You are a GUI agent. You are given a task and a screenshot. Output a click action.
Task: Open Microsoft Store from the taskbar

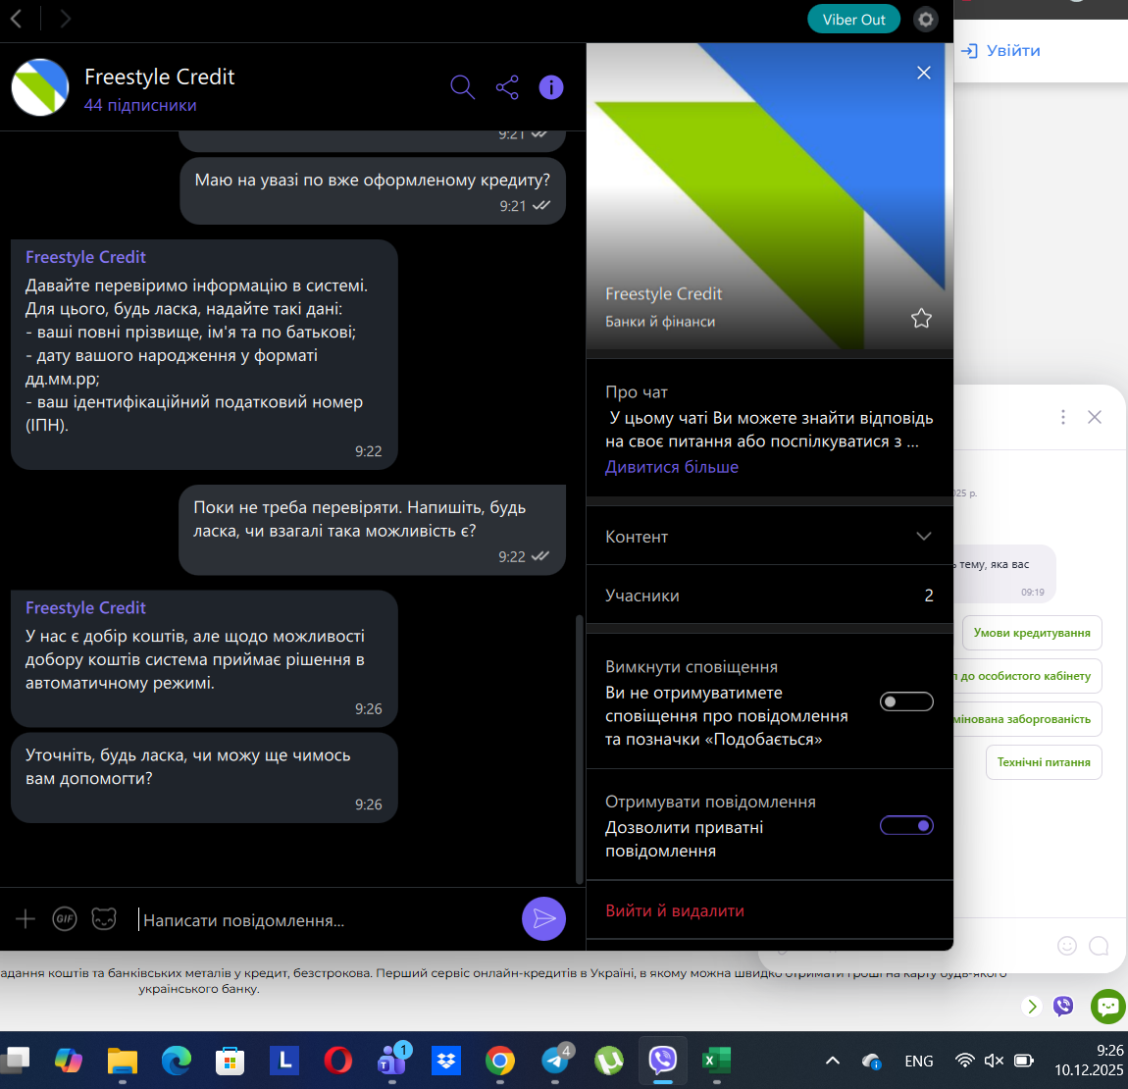pos(231,1061)
